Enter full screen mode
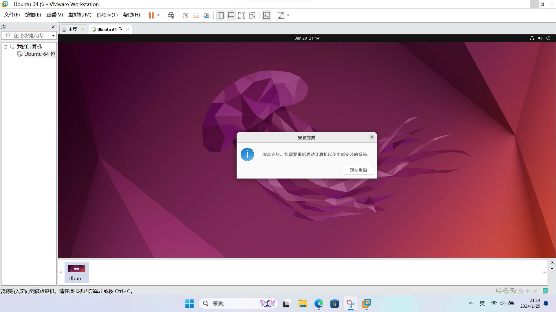Image resolution: width=556 pixels, height=312 pixels. (242, 15)
